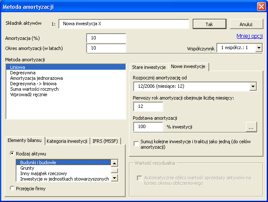This screenshot has width=268, height=202.
Task: Toggle Automatycznie oblicz wartość sprzedaży checkbox
Action: point(139,178)
